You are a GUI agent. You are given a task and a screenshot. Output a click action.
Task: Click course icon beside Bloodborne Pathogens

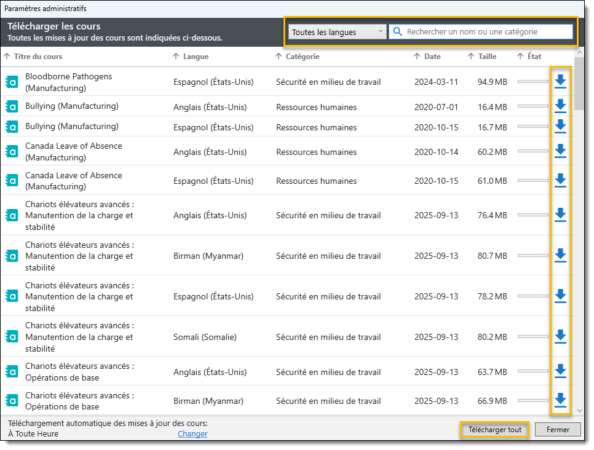pyautogui.click(x=11, y=82)
